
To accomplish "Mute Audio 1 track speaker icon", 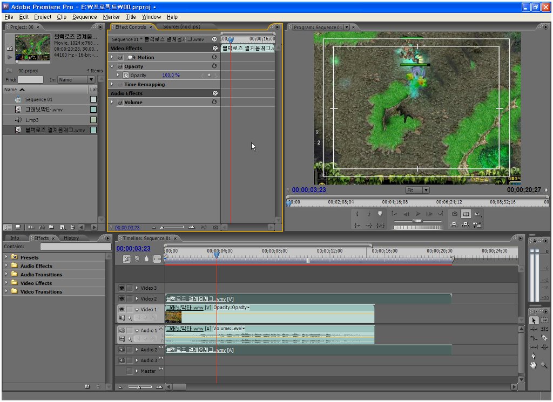I will coord(122,330).
